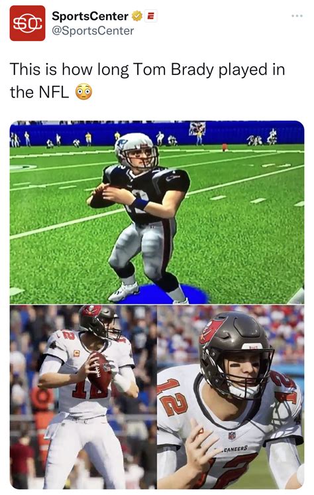The image size is (314, 495).
Task: Click the blue circle under the player's feet
Action: pos(164,294)
